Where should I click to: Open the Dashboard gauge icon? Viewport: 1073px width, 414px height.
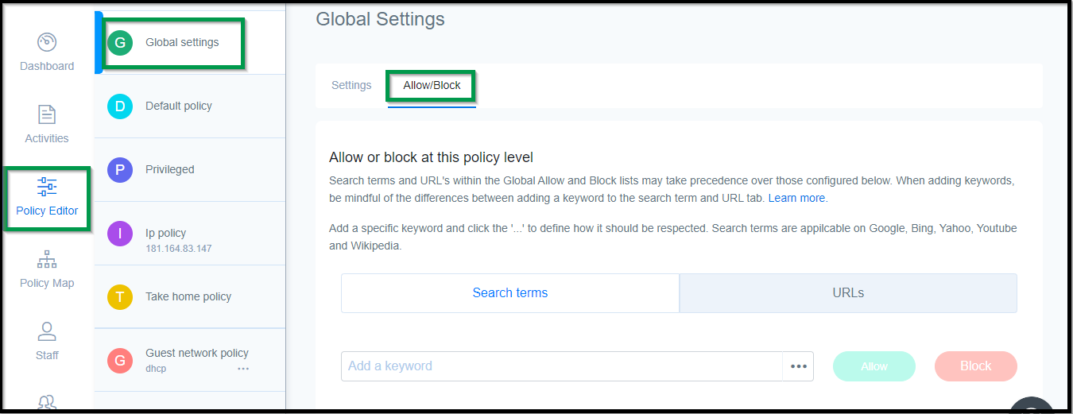(47, 42)
